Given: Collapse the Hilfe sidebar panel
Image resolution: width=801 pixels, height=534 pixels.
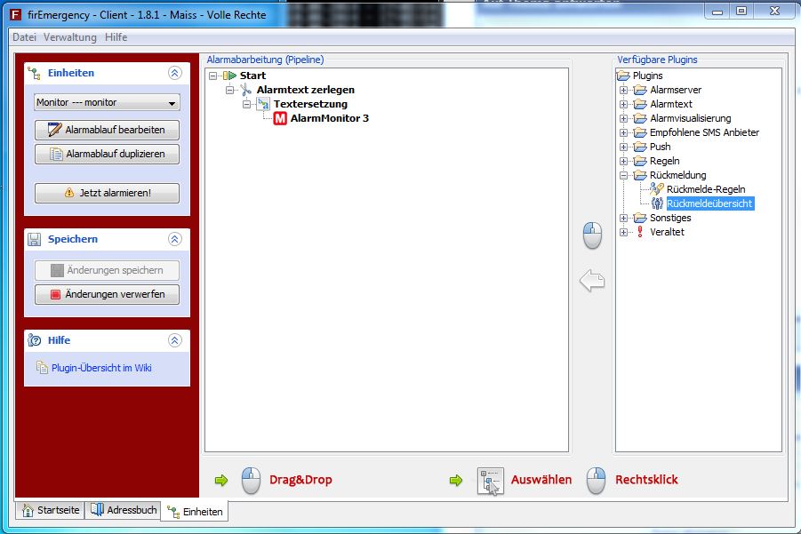Looking at the screenshot, I should pyautogui.click(x=175, y=340).
